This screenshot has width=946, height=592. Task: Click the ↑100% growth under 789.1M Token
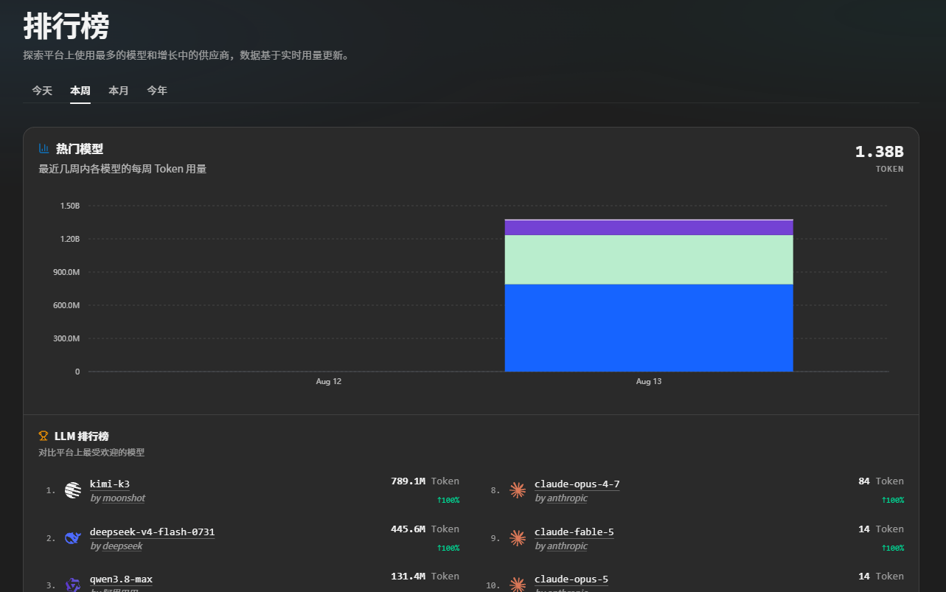[x=448, y=501]
